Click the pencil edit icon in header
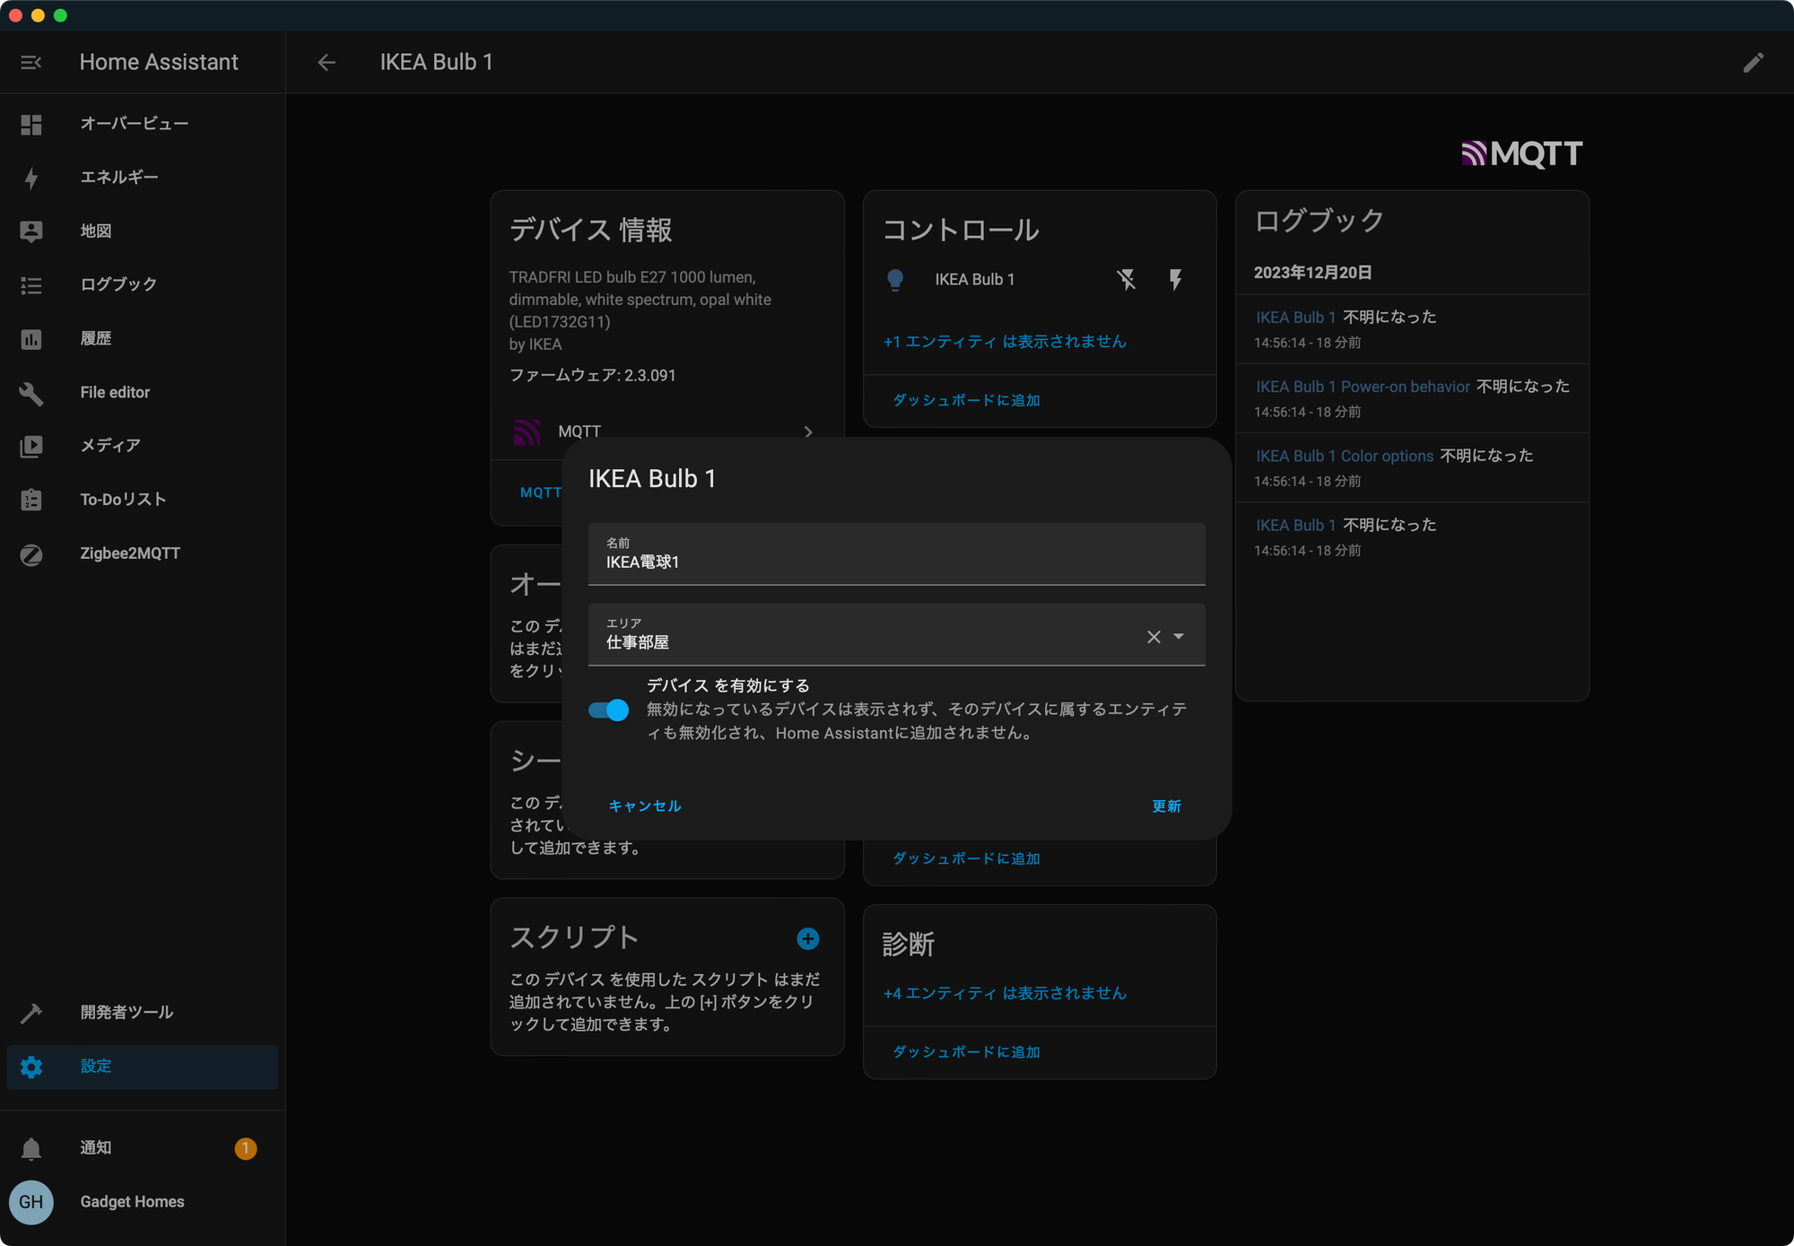 click(x=1754, y=62)
